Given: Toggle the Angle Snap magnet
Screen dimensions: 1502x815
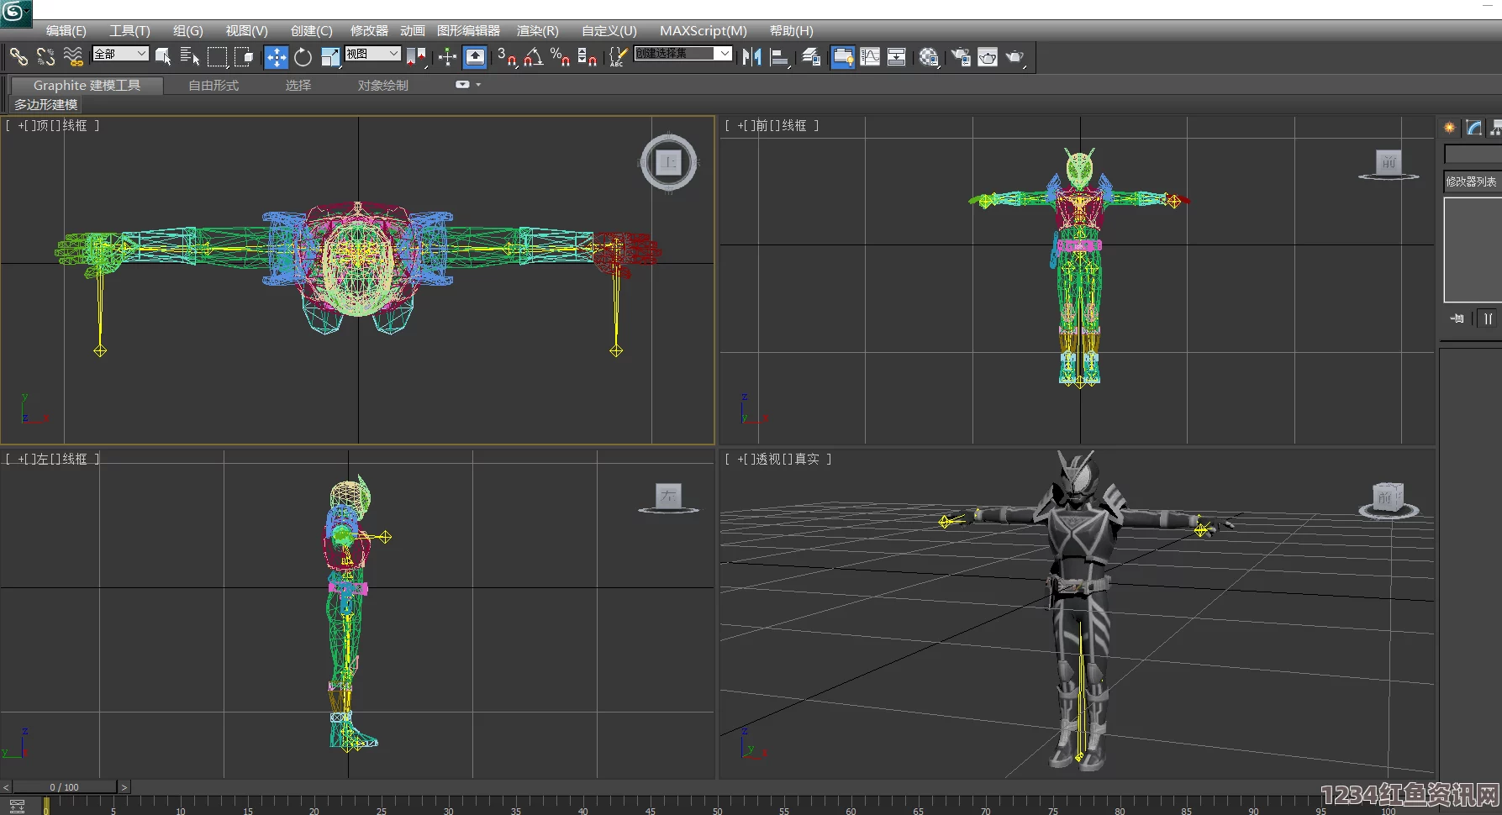Looking at the screenshot, I should 534,56.
